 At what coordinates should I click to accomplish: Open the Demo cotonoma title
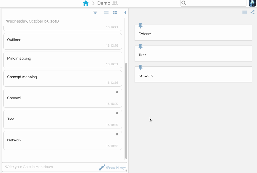pos(104,3)
